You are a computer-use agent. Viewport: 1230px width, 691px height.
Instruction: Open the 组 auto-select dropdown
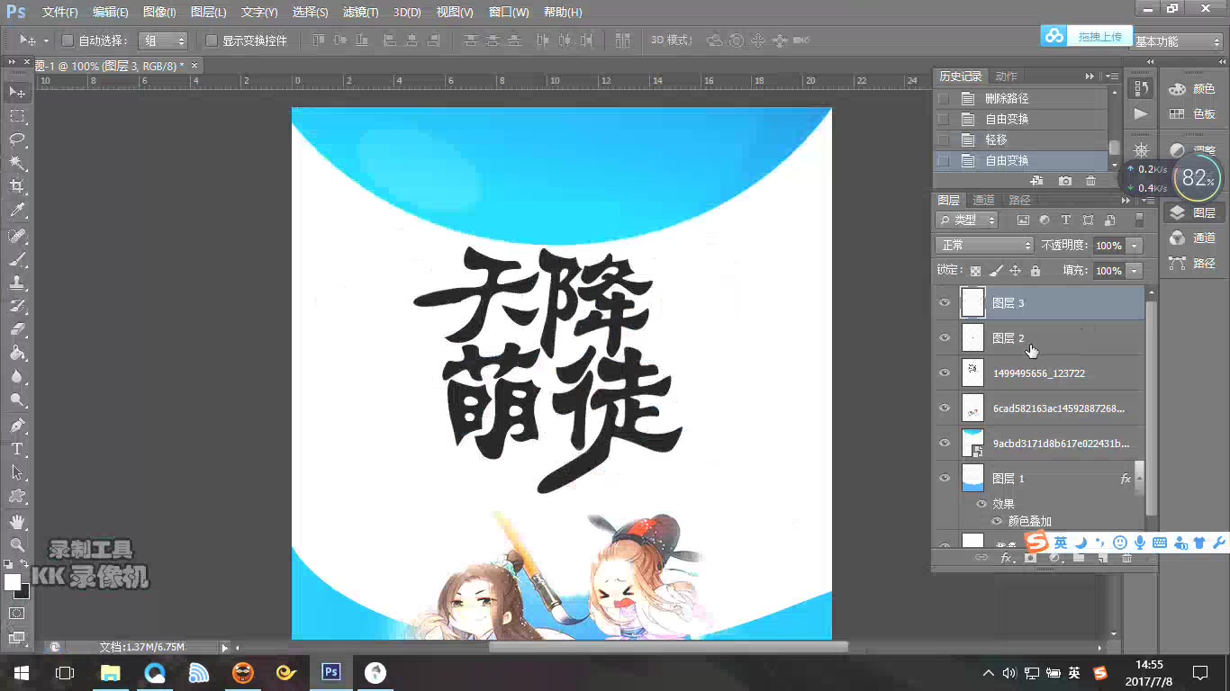163,40
